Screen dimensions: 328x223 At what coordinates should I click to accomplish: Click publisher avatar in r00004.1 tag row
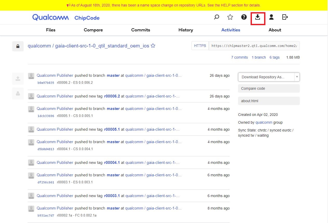31,163
